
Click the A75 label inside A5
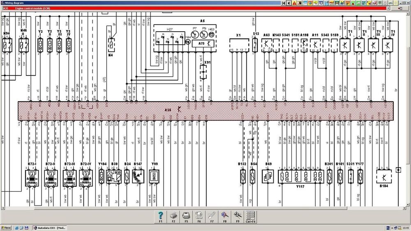tap(201, 43)
